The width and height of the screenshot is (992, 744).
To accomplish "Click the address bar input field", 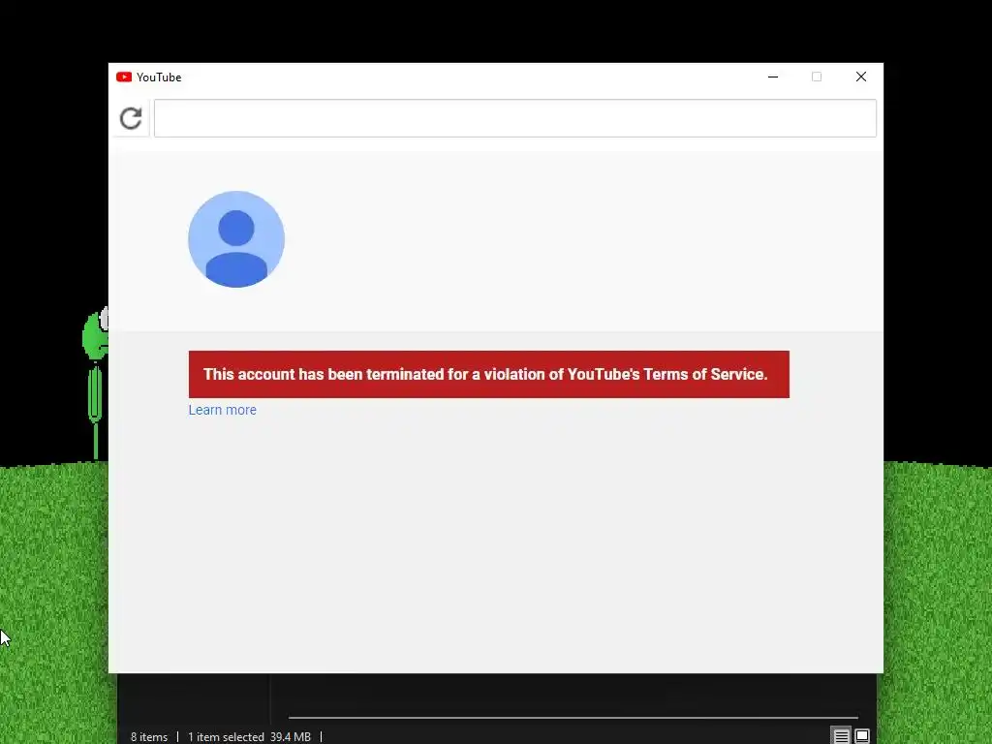I will click(515, 118).
